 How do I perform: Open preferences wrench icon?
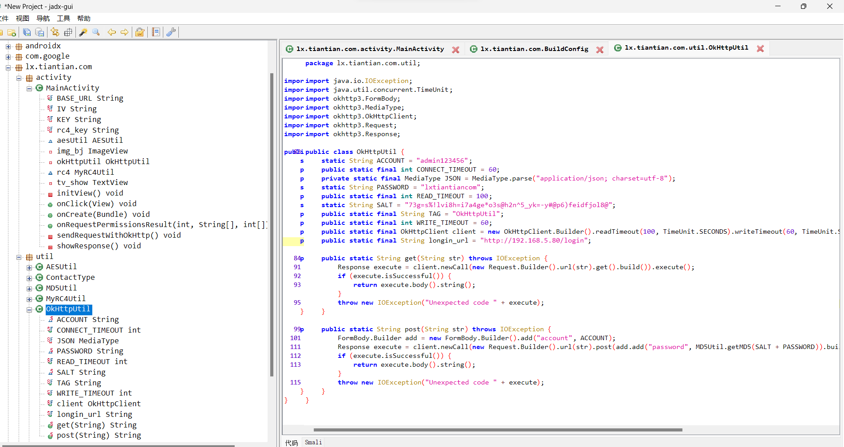(x=171, y=32)
